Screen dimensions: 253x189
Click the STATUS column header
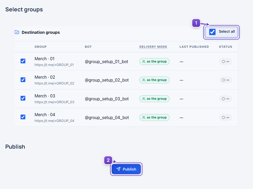tap(225, 47)
